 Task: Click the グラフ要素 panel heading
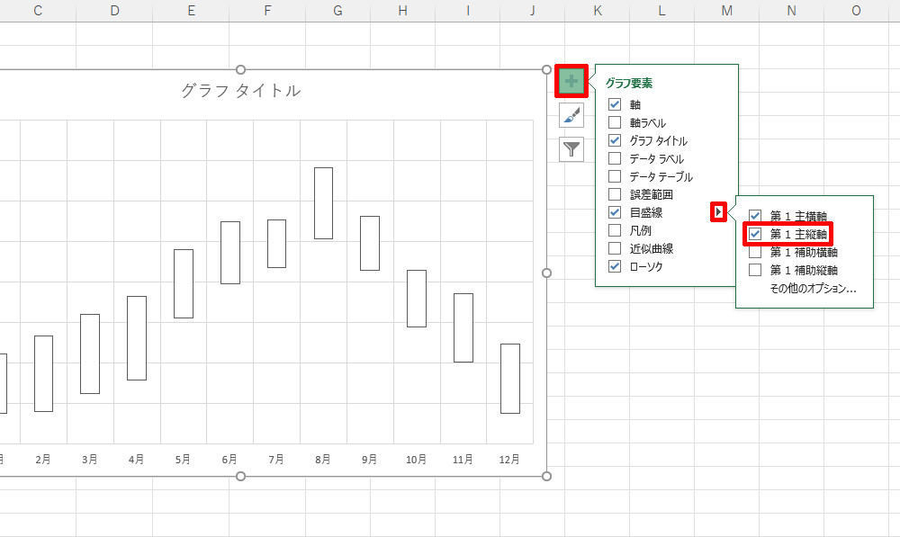[x=629, y=83]
